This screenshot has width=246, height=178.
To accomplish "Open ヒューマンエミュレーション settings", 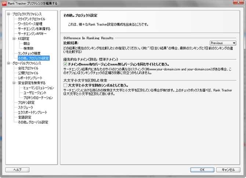I will [39, 88].
